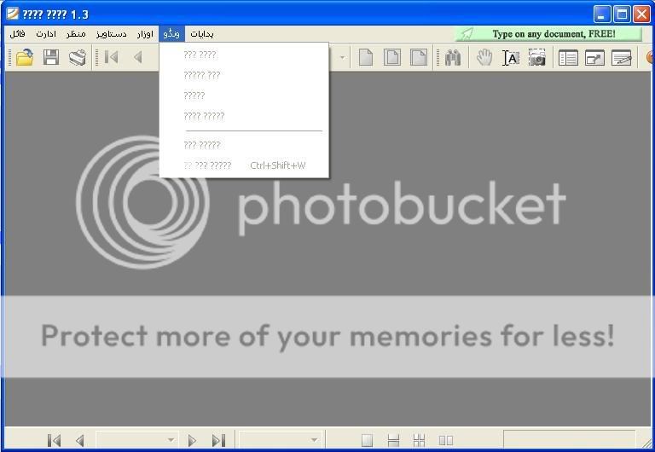Open the فائل menu
Viewport: 655px width, 452px height.
pos(17,34)
